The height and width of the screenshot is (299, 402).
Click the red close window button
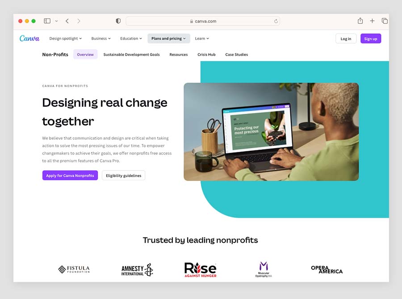[x=20, y=21]
